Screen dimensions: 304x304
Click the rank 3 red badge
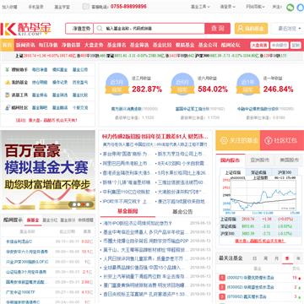pyautogui.click(x=222, y=296)
